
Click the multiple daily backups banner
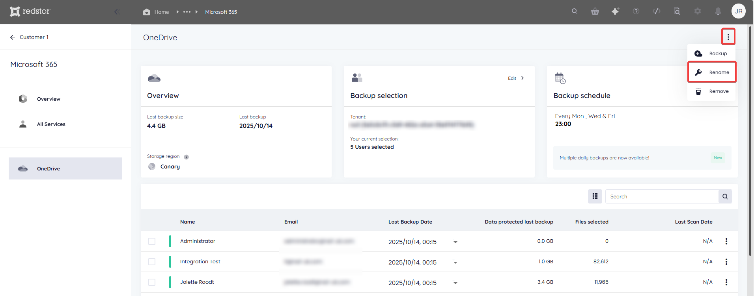tap(642, 158)
